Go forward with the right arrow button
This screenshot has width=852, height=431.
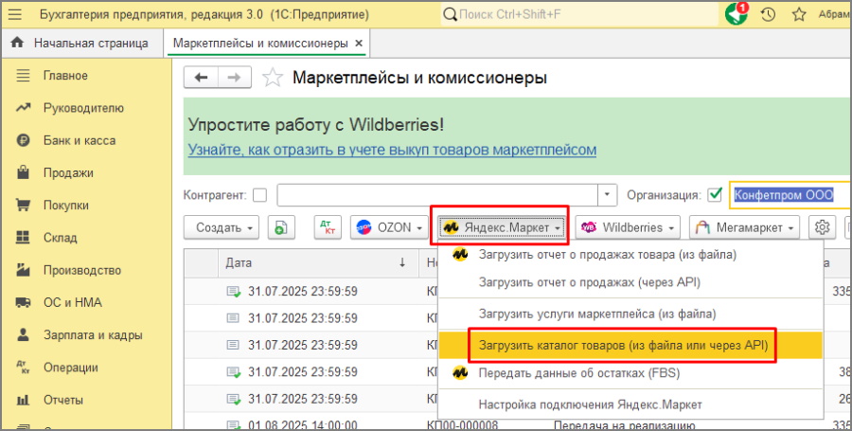click(x=234, y=78)
